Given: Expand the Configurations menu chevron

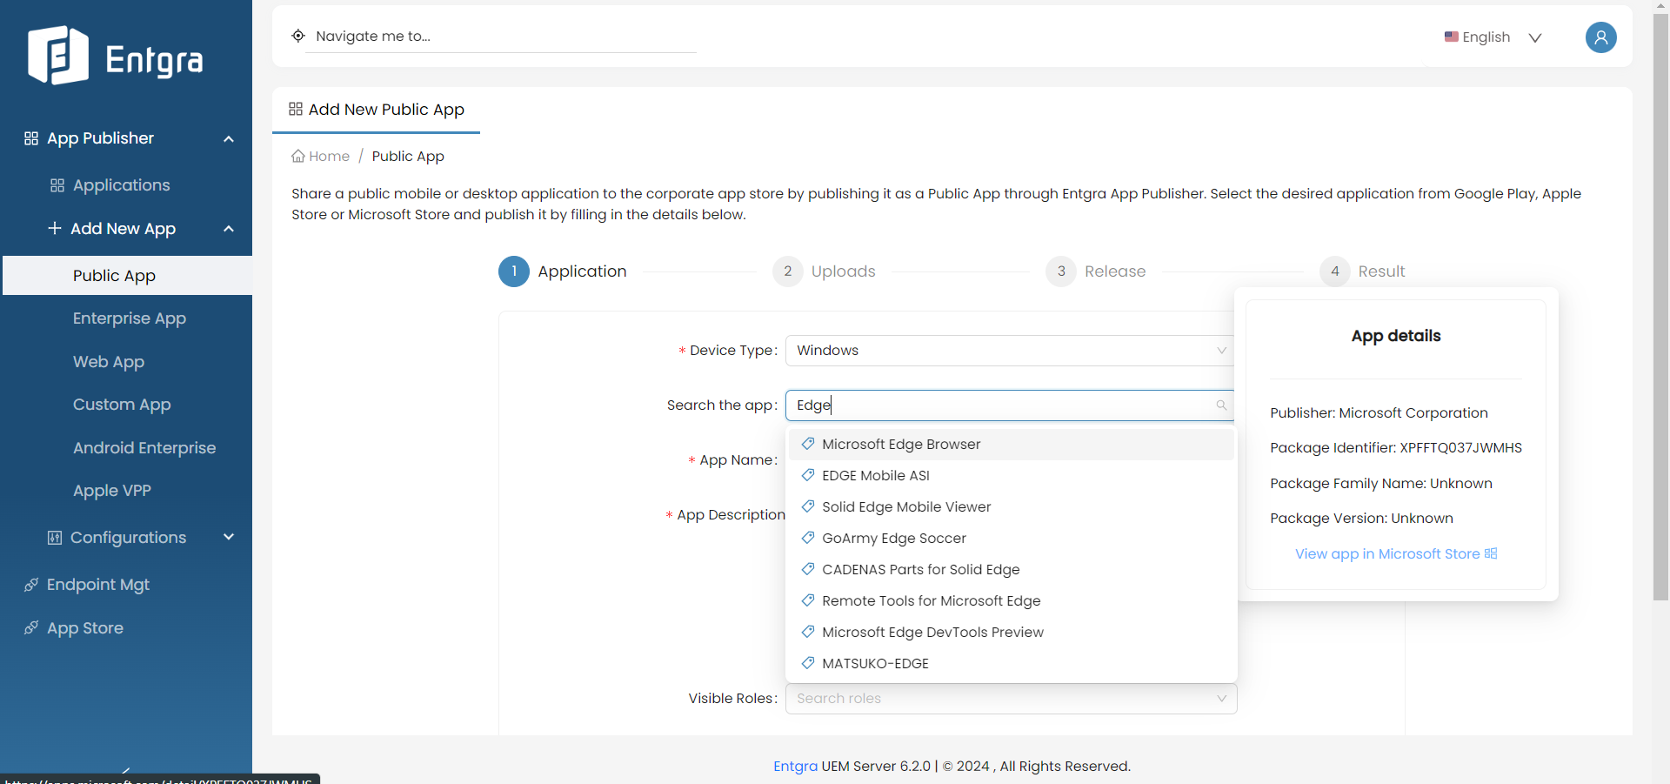Looking at the screenshot, I should coord(229,537).
